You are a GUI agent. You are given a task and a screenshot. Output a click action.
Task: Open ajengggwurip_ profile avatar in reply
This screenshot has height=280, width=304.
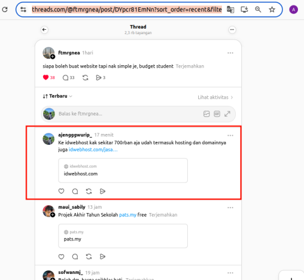49,139
